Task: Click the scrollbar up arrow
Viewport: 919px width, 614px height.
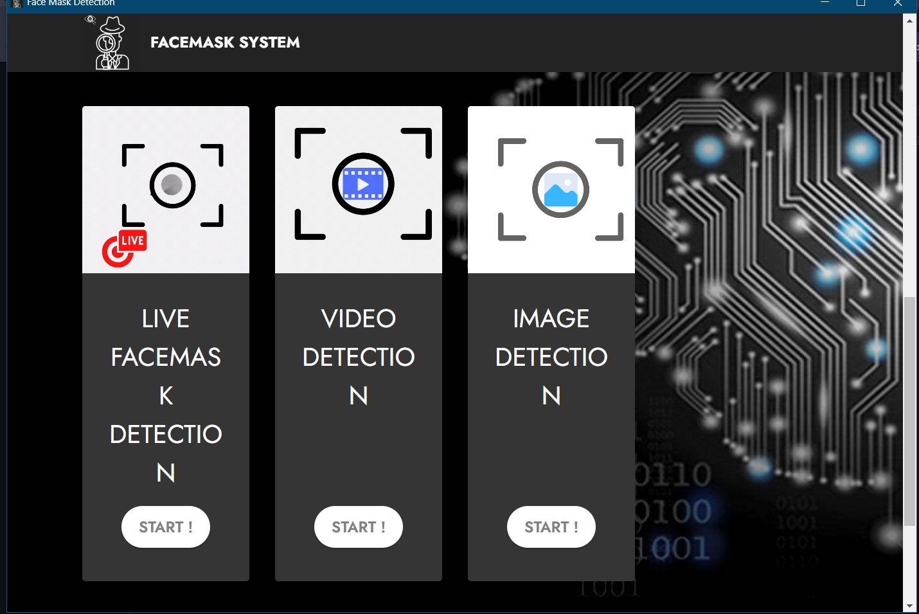Action: [910, 19]
